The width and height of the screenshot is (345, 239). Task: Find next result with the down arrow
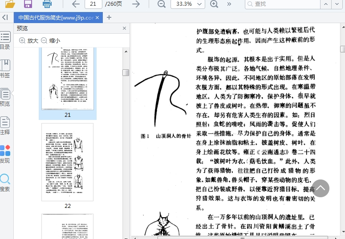click(x=337, y=4)
